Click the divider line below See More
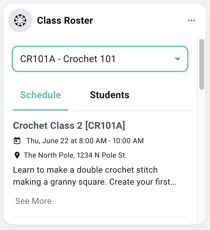This screenshot has height=230, width=210. [x=100, y=217]
